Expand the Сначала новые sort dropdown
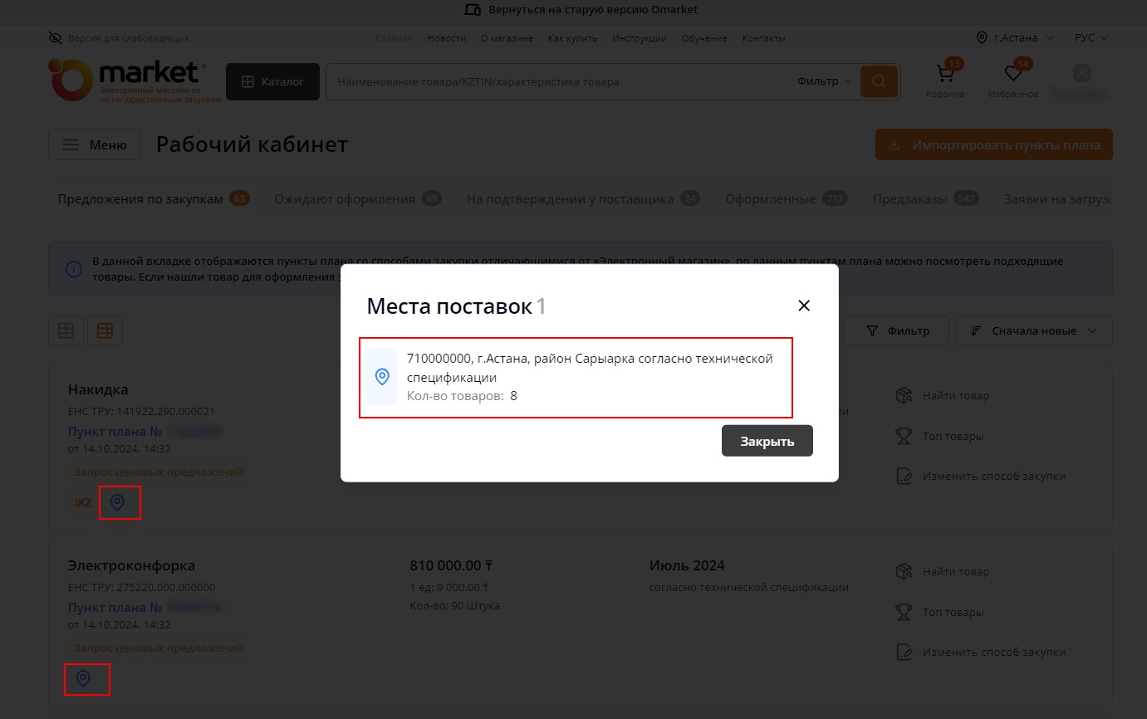Image resolution: width=1147 pixels, height=719 pixels. click(1033, 330)
